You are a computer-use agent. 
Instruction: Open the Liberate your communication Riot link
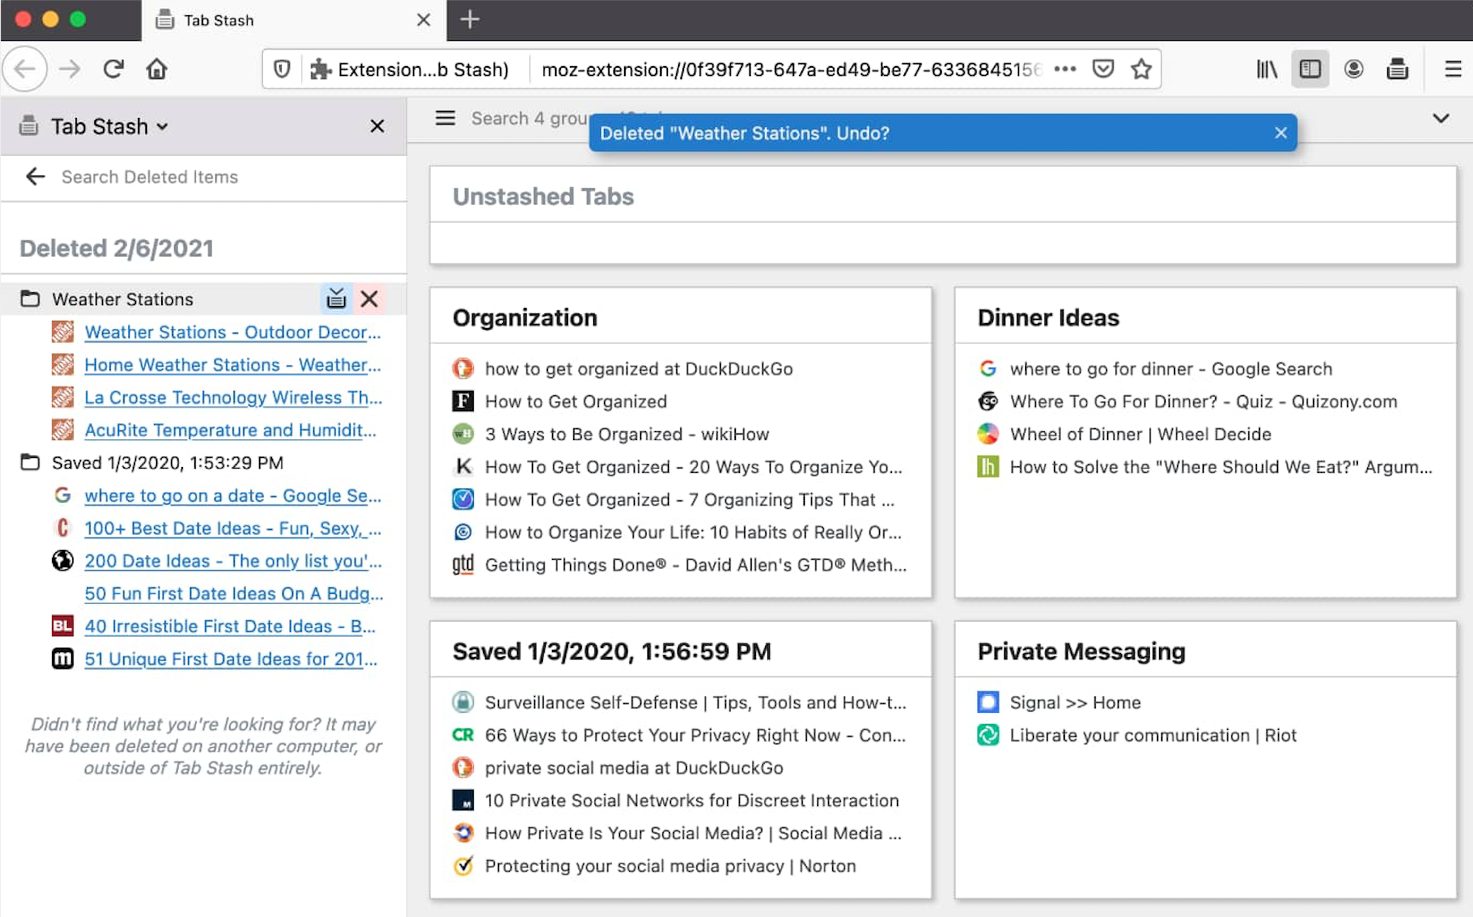pos(1153,735)
